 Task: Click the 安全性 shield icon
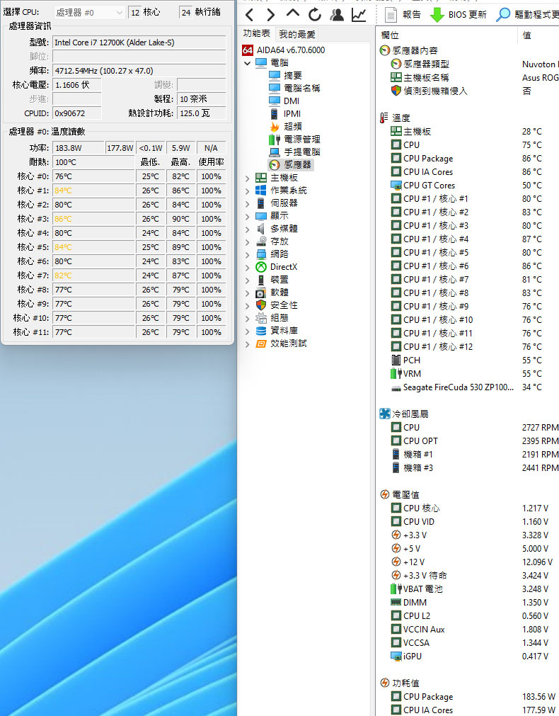pyautogui.click(x=261, y=305)
